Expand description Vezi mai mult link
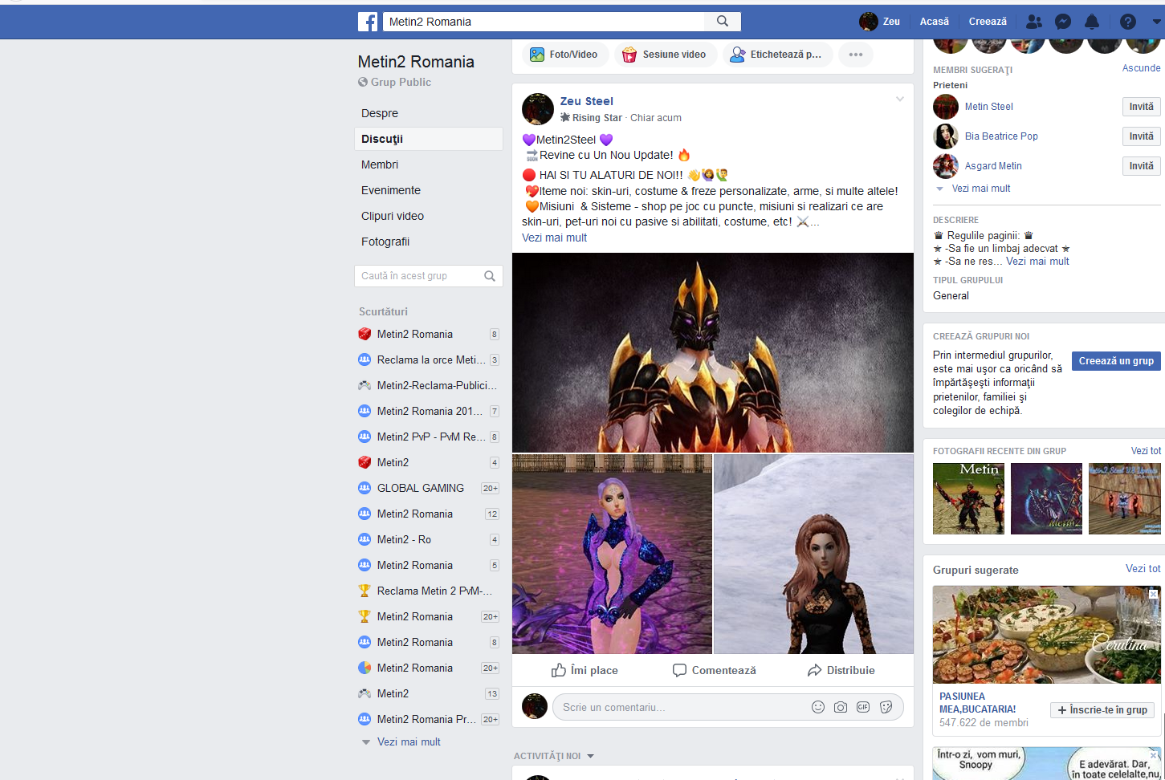The width and height of the screenshot is (1165, 780). point(1037,262)
